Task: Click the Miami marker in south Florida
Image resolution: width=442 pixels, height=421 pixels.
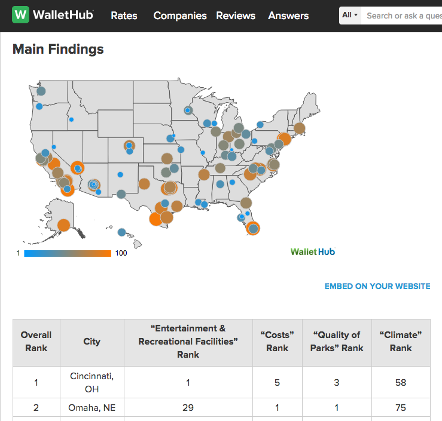Action: coord(253,228)
